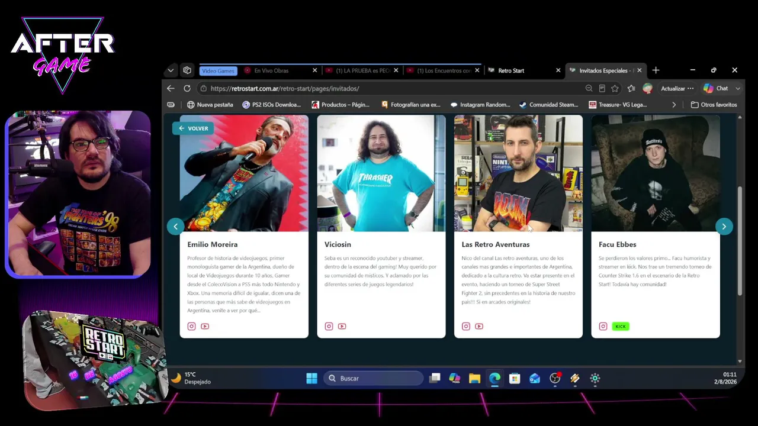
Task: Open Viciosin's YouTube icon
Action: 342,326
